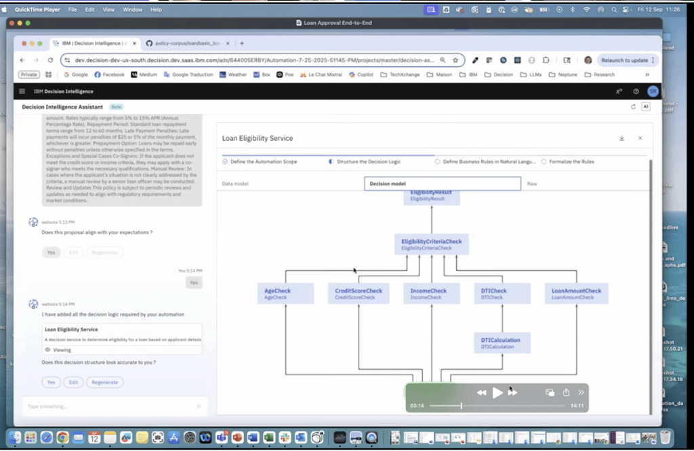This screenshot has width=694, height=451.
Task: Rewind the QuickTime video
Action: pyautogui.click(x=482, y=393)
